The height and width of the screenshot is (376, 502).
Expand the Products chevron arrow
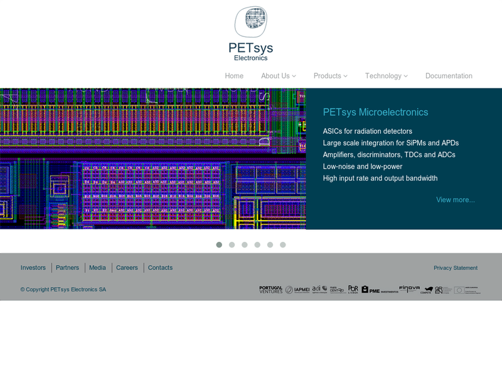(346, 76)
